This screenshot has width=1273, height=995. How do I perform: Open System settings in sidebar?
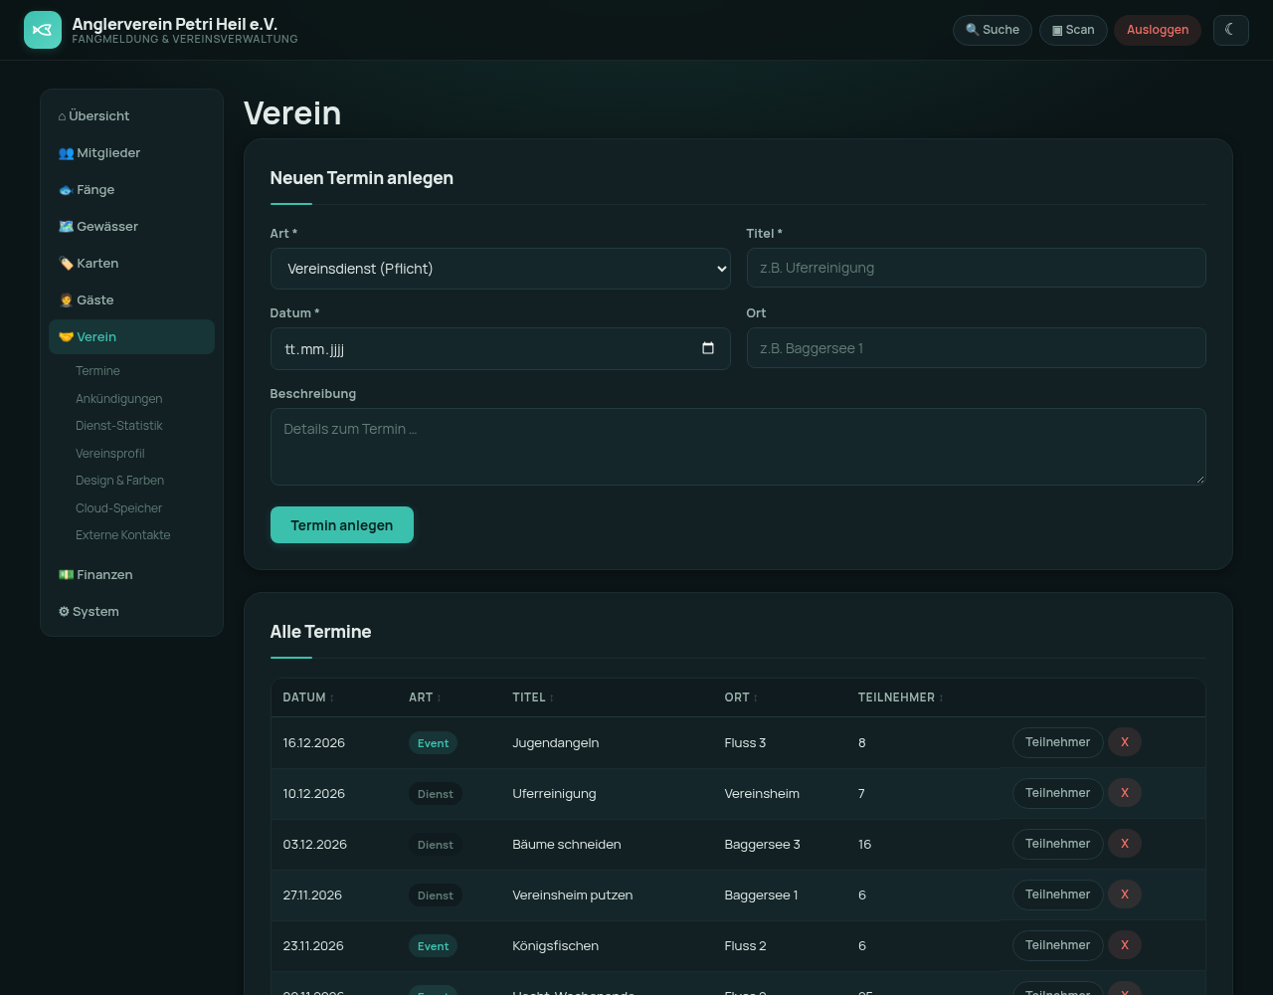coord(131,612)
